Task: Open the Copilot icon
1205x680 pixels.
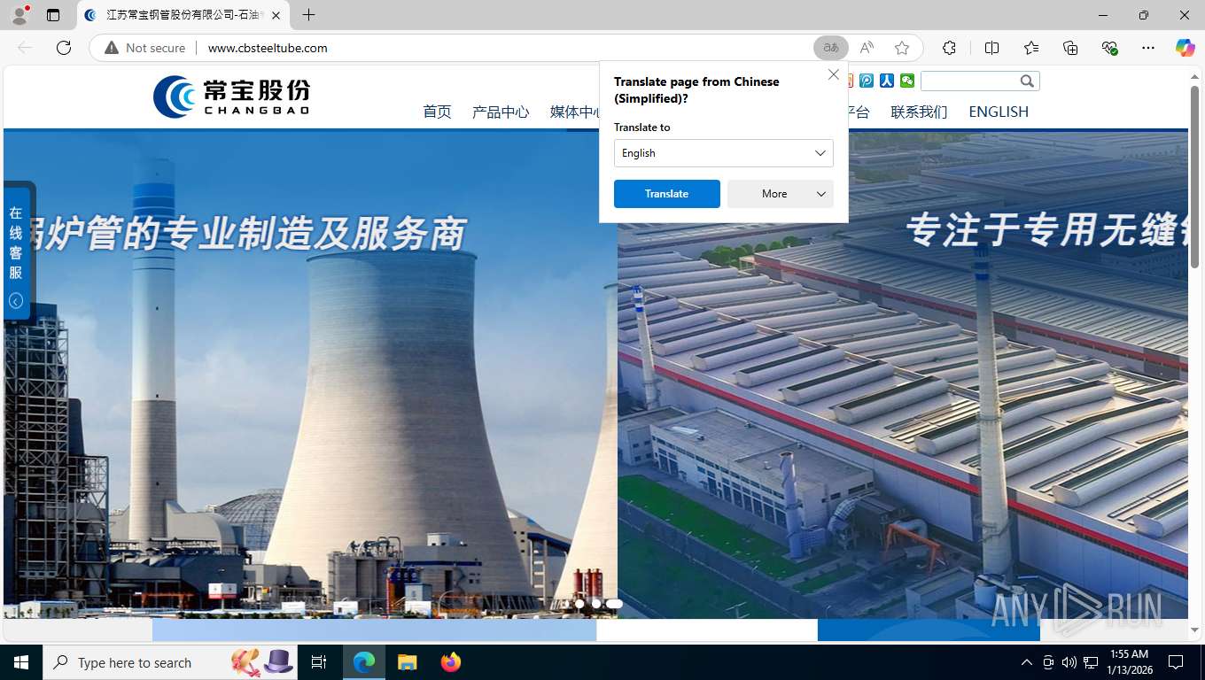Action: pyautogui.click(x=1185, y=48)
